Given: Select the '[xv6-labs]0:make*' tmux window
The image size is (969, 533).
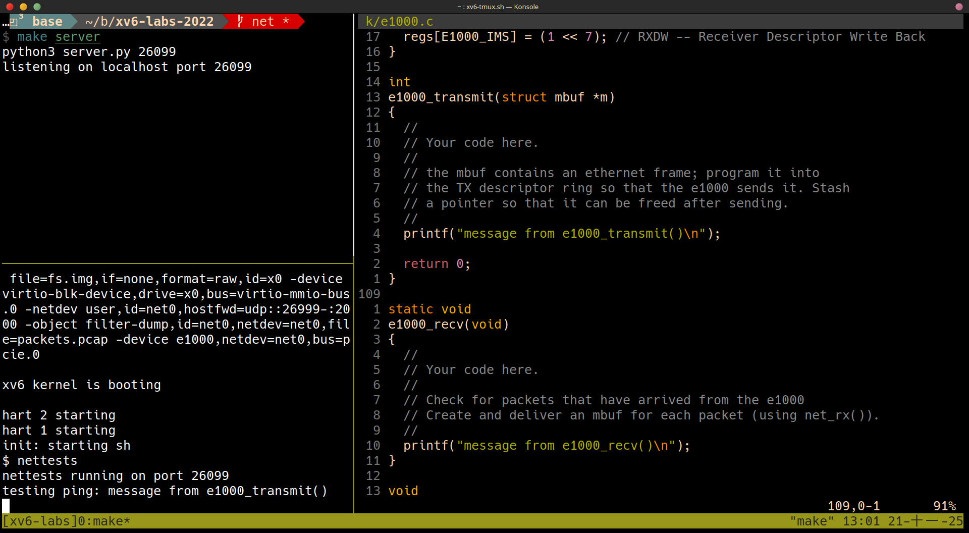Looking at the screenshot, I should [67, 521].
